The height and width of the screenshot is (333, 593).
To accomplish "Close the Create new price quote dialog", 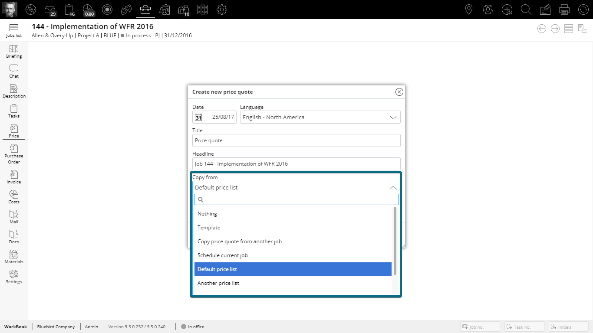I will click(x=399, y=92).
